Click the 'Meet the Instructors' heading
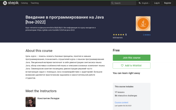 (41, 91)
